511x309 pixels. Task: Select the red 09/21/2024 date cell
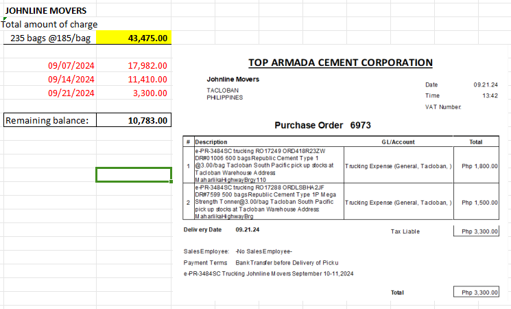click(71, 93)
